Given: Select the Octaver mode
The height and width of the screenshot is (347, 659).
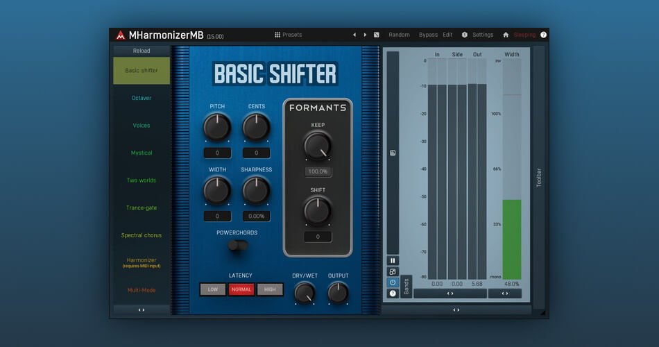Looking at the screenshot, I should [142, 98].
